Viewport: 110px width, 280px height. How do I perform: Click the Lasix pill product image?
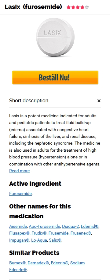point(55,37)
